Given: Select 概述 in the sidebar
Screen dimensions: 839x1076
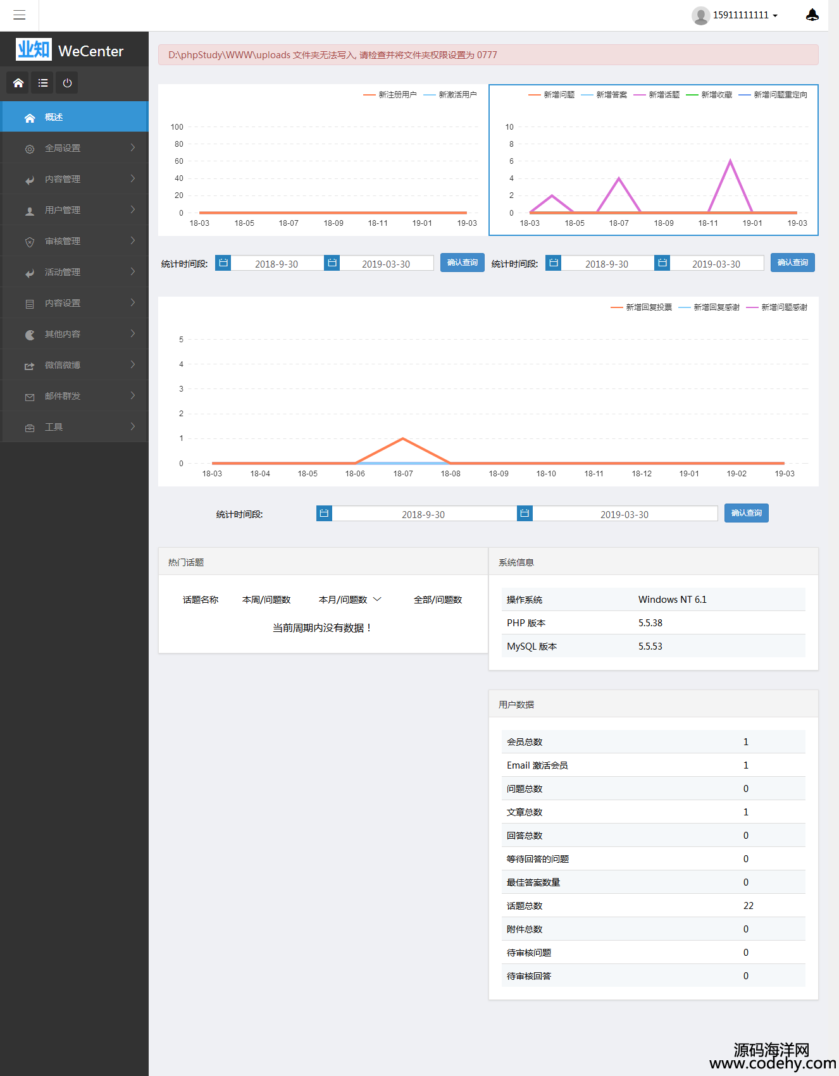Looking at the screenshot, I should [74, 117].
